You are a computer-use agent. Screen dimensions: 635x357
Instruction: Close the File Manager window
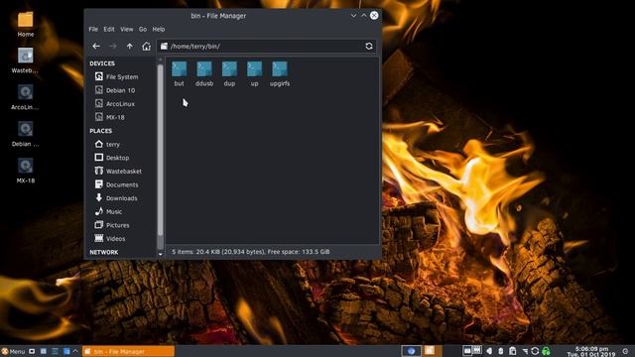point(374,16)
